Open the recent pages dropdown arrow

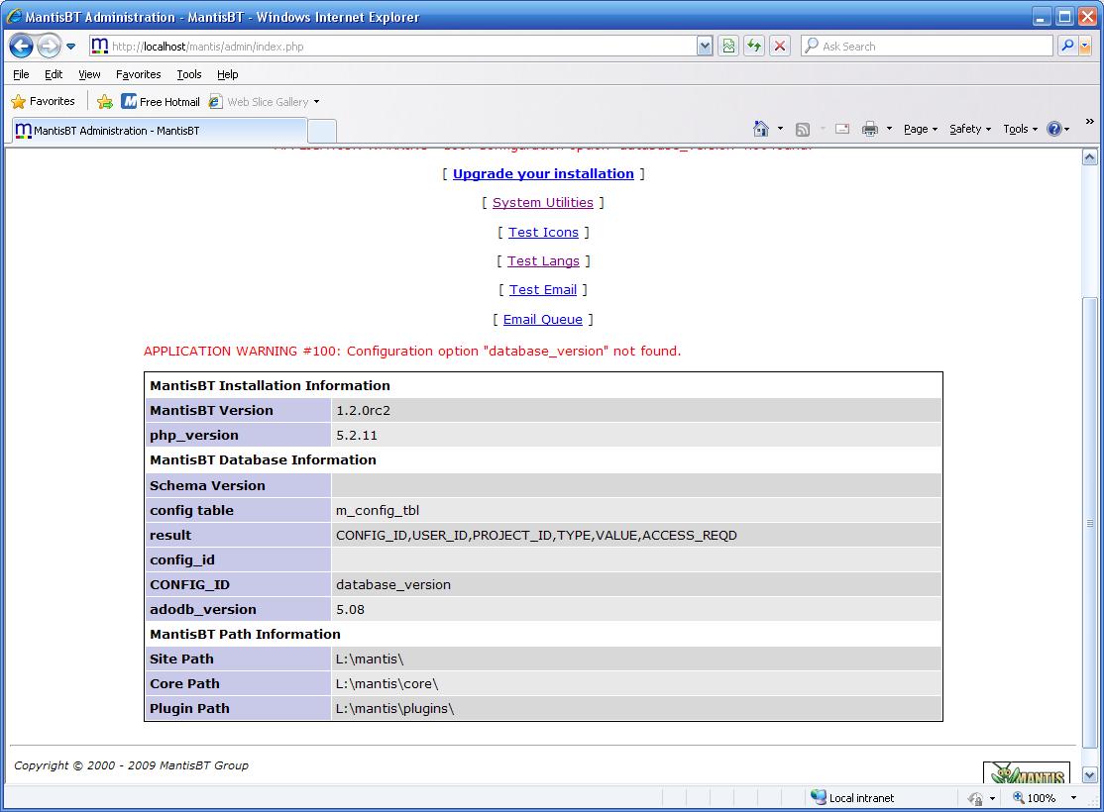[x=71, y=47]
